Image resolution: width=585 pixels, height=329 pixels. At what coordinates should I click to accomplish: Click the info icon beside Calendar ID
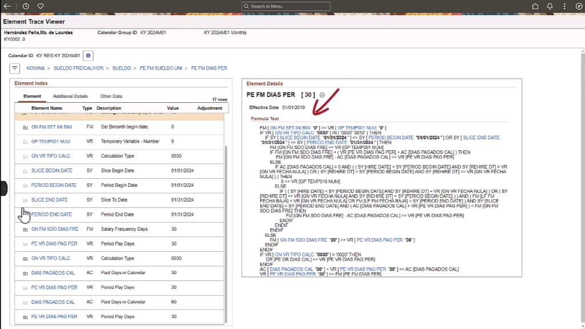(89, 55)
